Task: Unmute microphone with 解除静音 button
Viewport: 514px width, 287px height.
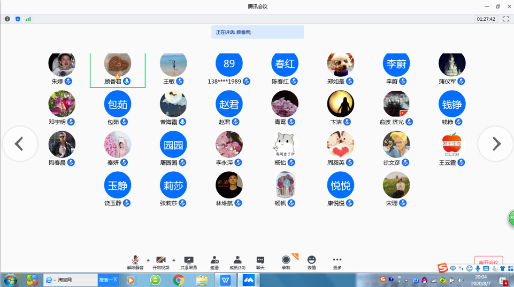Action: click(x=135, y=262)
